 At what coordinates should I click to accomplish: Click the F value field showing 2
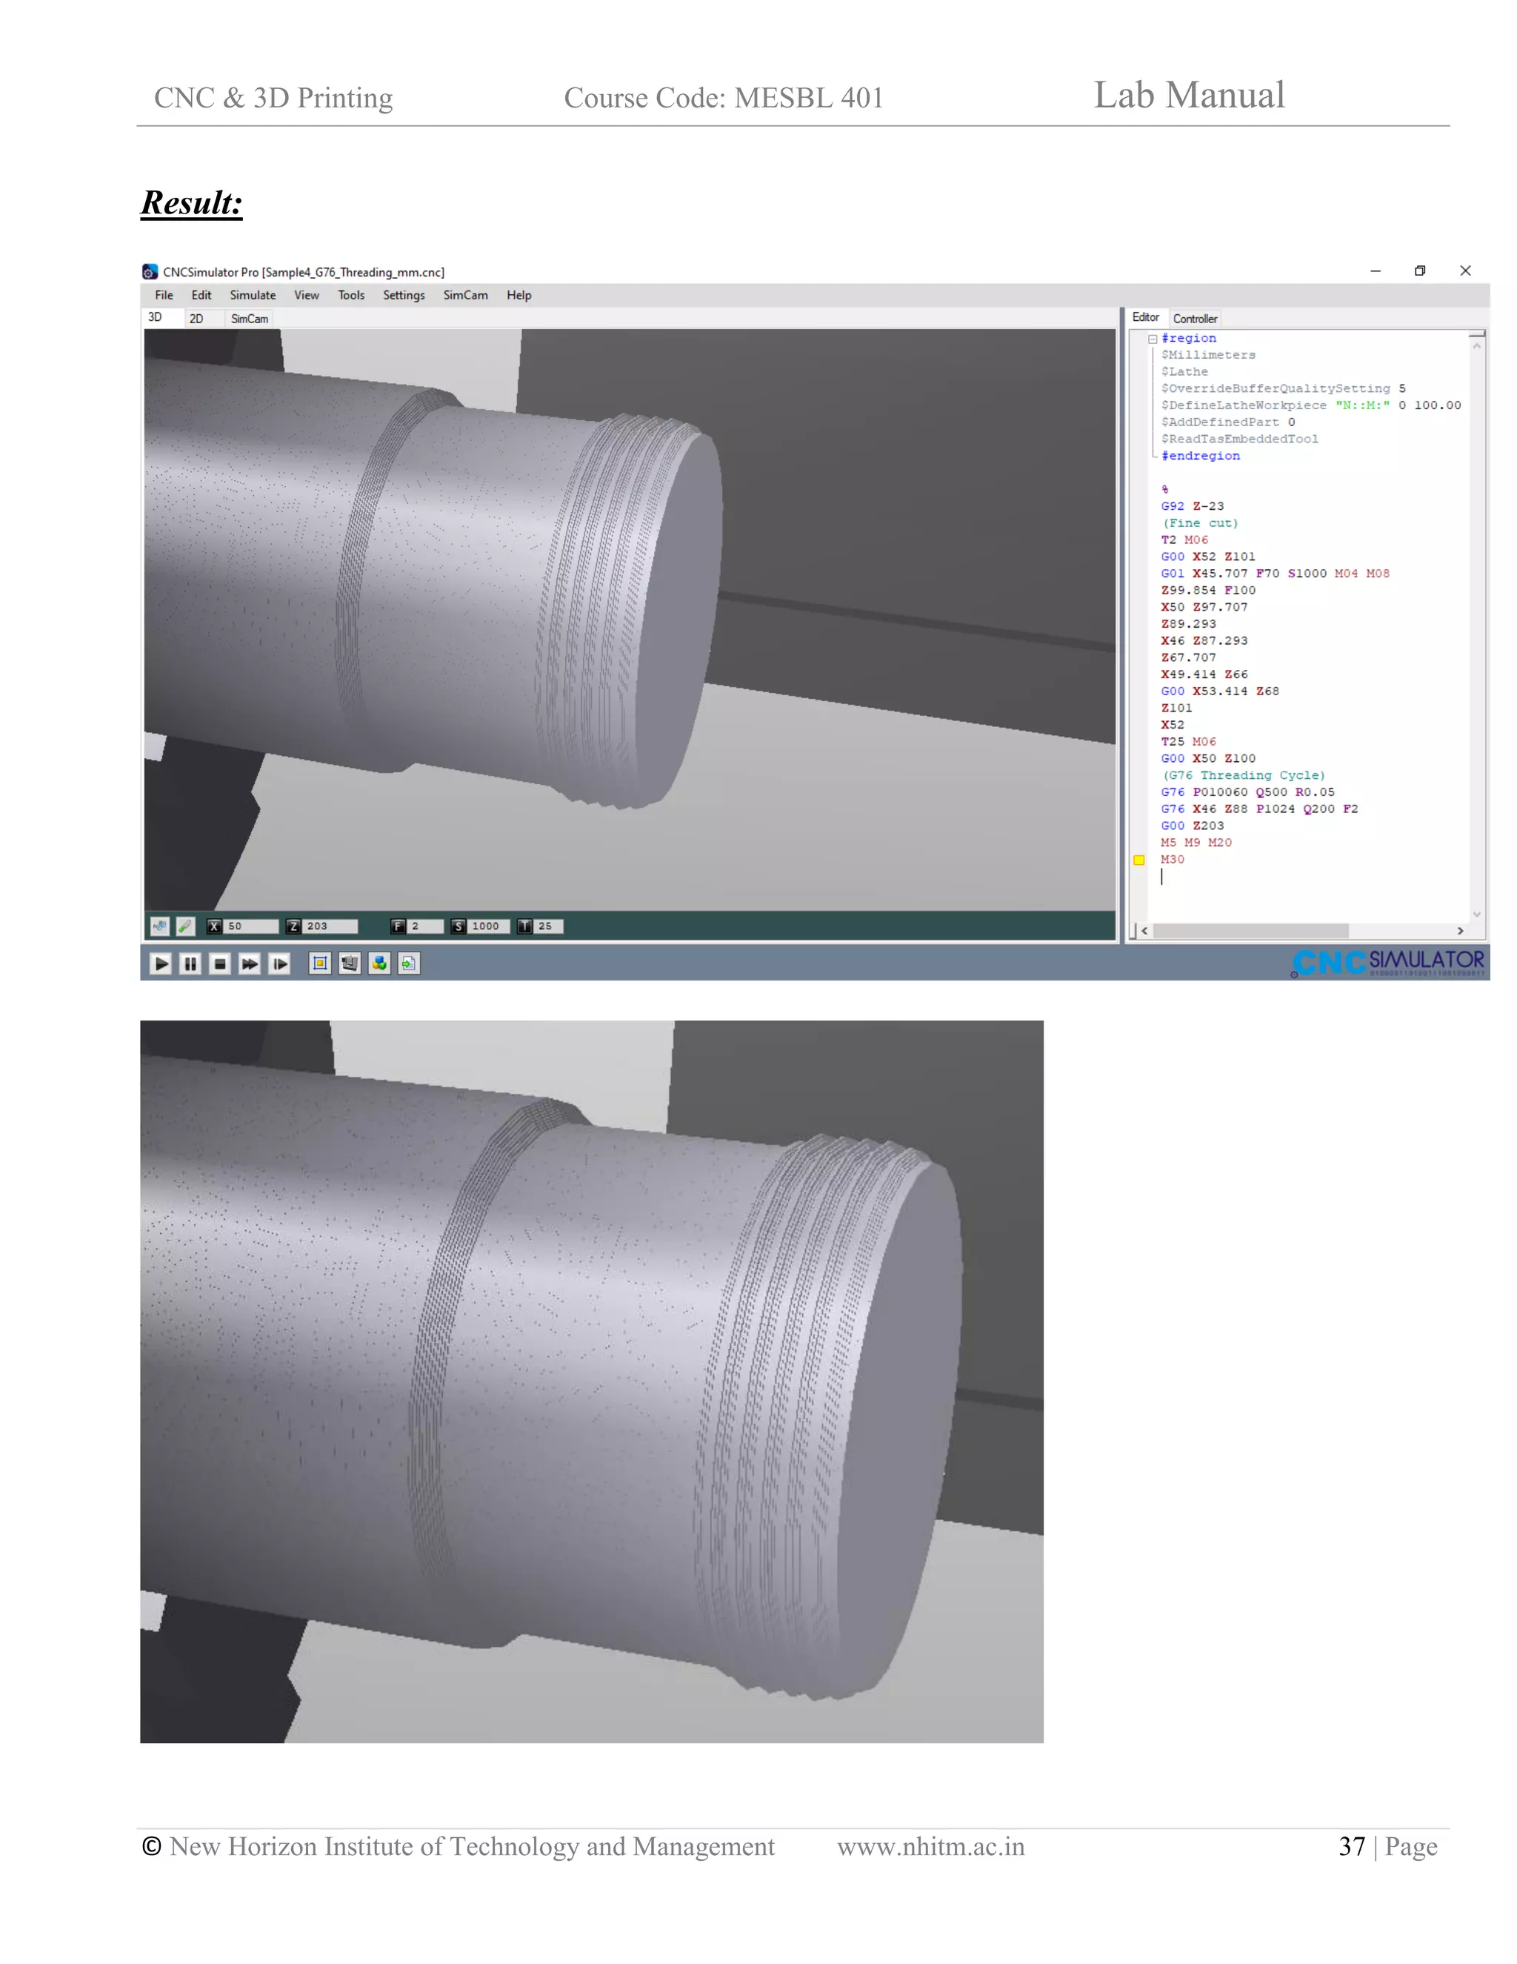(425, 926)
